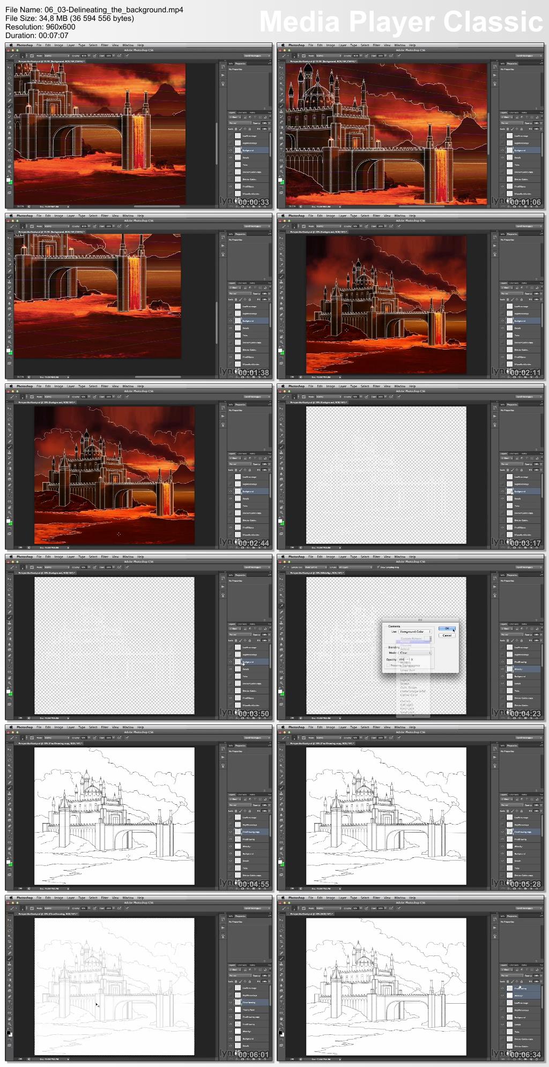This screenshot has height=1067, width=549.
Task: Select Zoom tool in 00:06:01 frame
Action: click(x=9, y=1024)
